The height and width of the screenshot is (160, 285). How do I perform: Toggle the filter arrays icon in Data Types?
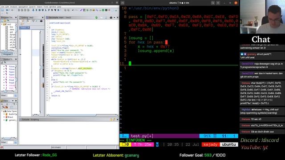pyautogui.click(x=4, y=108)
